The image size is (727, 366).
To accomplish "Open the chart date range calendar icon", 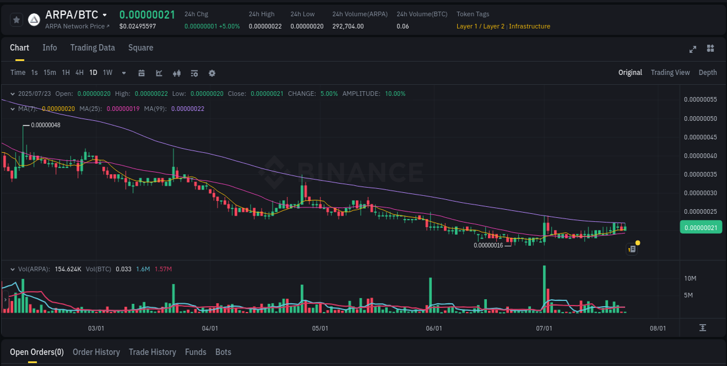I will (141, 73).
